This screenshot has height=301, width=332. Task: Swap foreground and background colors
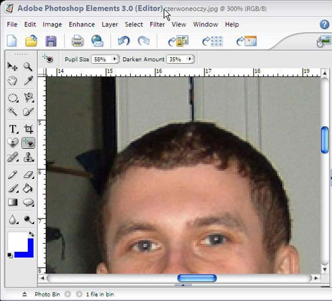[x=31, y=234]
